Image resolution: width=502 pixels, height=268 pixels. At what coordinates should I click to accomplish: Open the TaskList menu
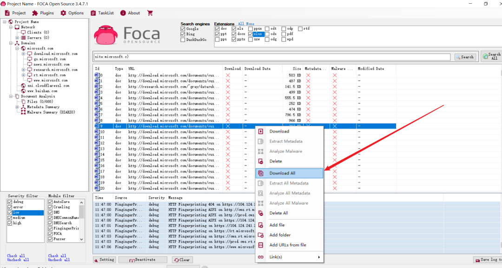[x=102, y=13]
